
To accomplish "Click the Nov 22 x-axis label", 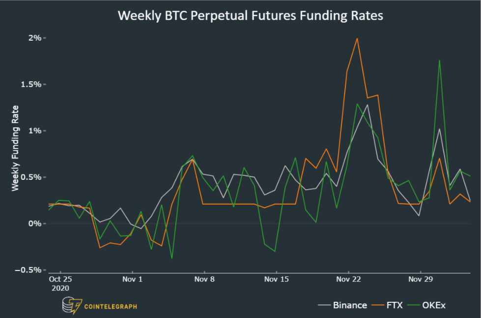I will pos(348,279).
